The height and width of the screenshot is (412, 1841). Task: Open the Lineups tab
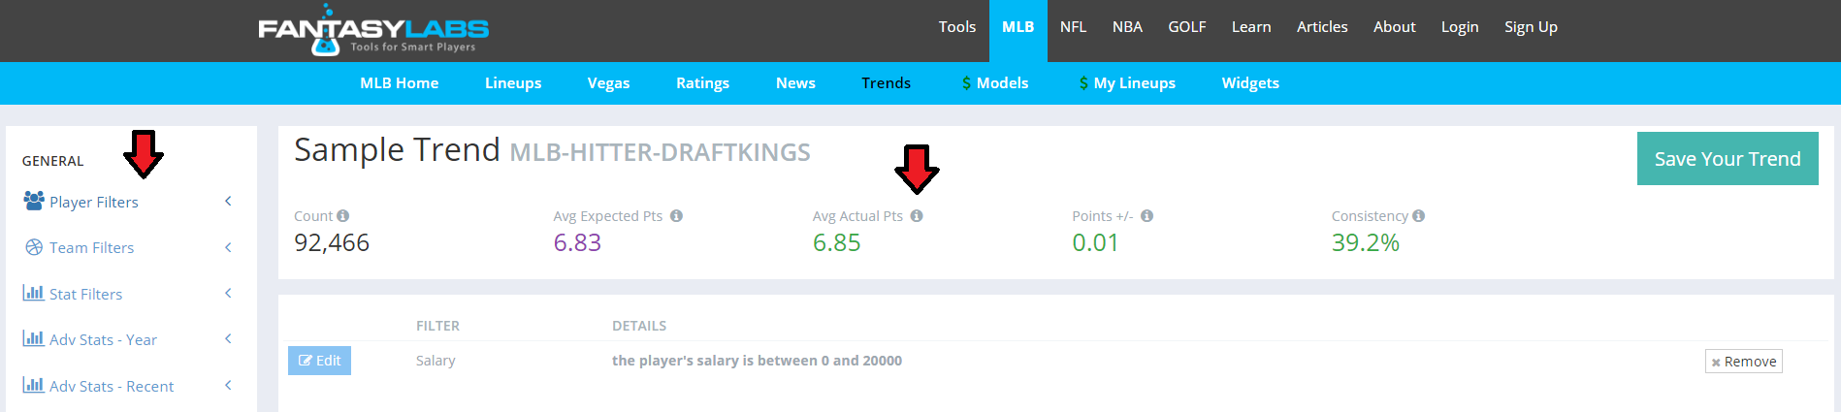tap(513, 83)
